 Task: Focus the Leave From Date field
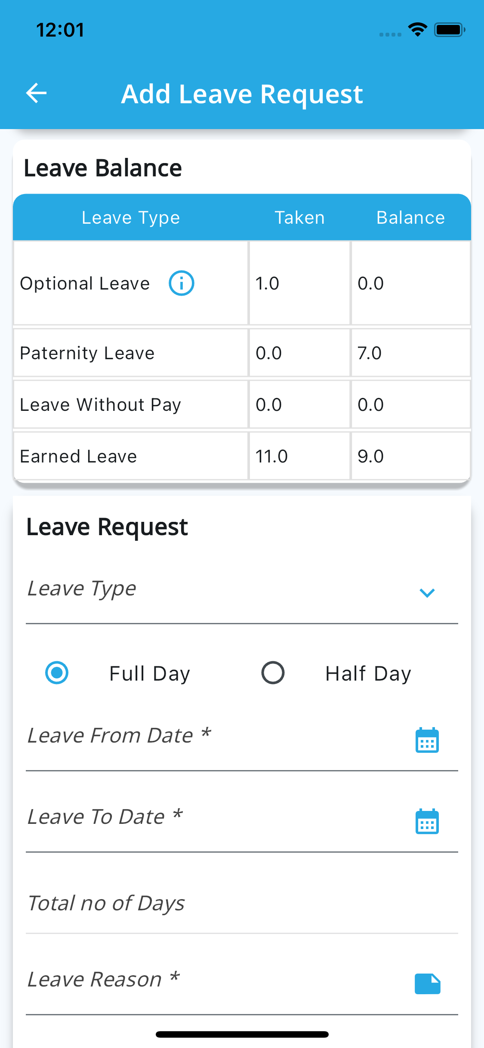point(207,737)
